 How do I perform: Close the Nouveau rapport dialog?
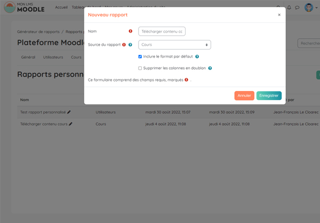(279, 15)
